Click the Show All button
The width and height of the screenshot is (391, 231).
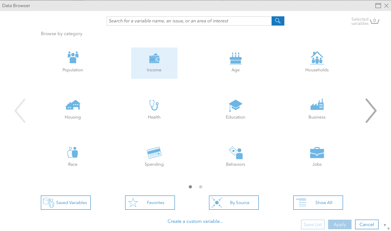pyautogui.click(x=318, y=203)
